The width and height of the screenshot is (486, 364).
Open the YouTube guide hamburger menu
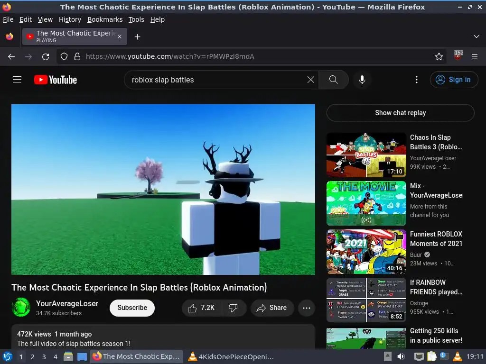(17, 80)
